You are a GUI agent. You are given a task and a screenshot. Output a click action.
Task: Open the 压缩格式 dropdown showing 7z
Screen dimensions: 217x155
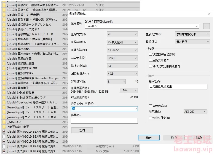pos(122,34)
